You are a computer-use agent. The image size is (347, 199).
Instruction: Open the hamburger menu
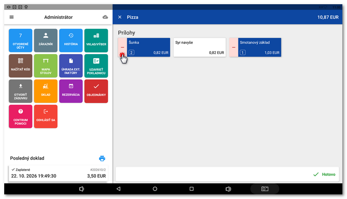(x=11, y=17)
